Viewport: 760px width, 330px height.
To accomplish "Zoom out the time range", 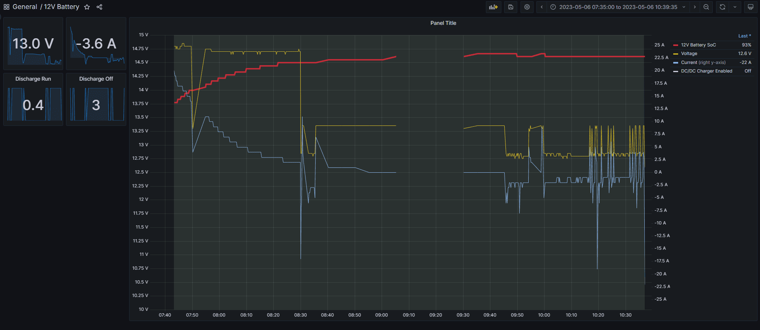I will 706,7.
